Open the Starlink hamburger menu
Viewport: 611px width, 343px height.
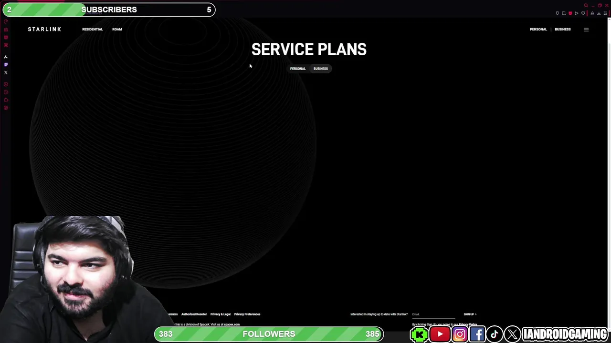point(586,30)
